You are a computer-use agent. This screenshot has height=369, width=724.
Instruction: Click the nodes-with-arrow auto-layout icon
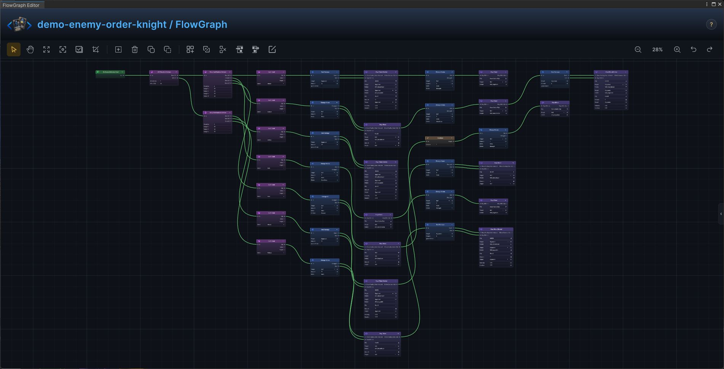(256, 49)
